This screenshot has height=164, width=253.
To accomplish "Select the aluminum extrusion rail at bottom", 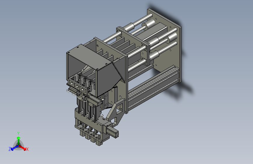I will point(153,87).
